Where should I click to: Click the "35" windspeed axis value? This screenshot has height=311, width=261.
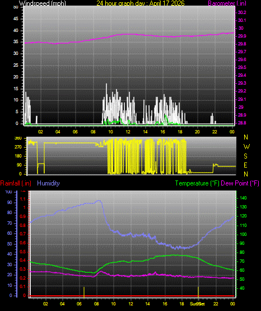coord(16,41)
